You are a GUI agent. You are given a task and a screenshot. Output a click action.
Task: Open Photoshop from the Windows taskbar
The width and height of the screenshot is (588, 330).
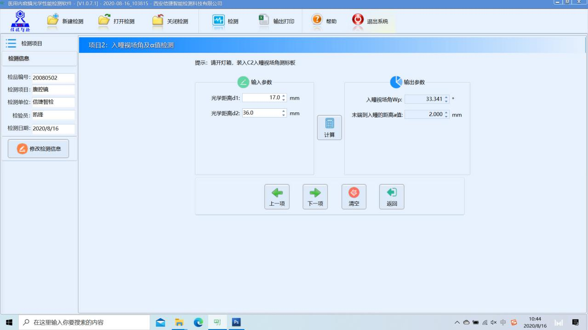point(236,322)
